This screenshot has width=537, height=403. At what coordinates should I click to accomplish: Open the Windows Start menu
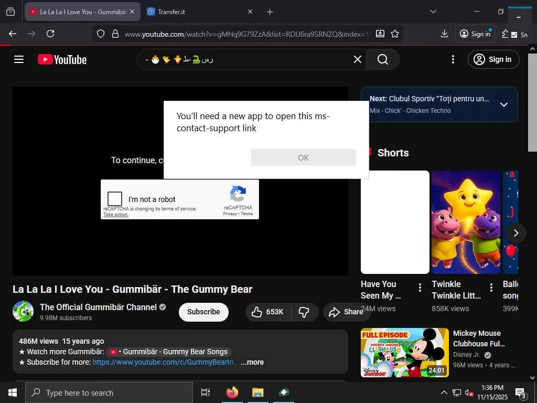point(13,393)
